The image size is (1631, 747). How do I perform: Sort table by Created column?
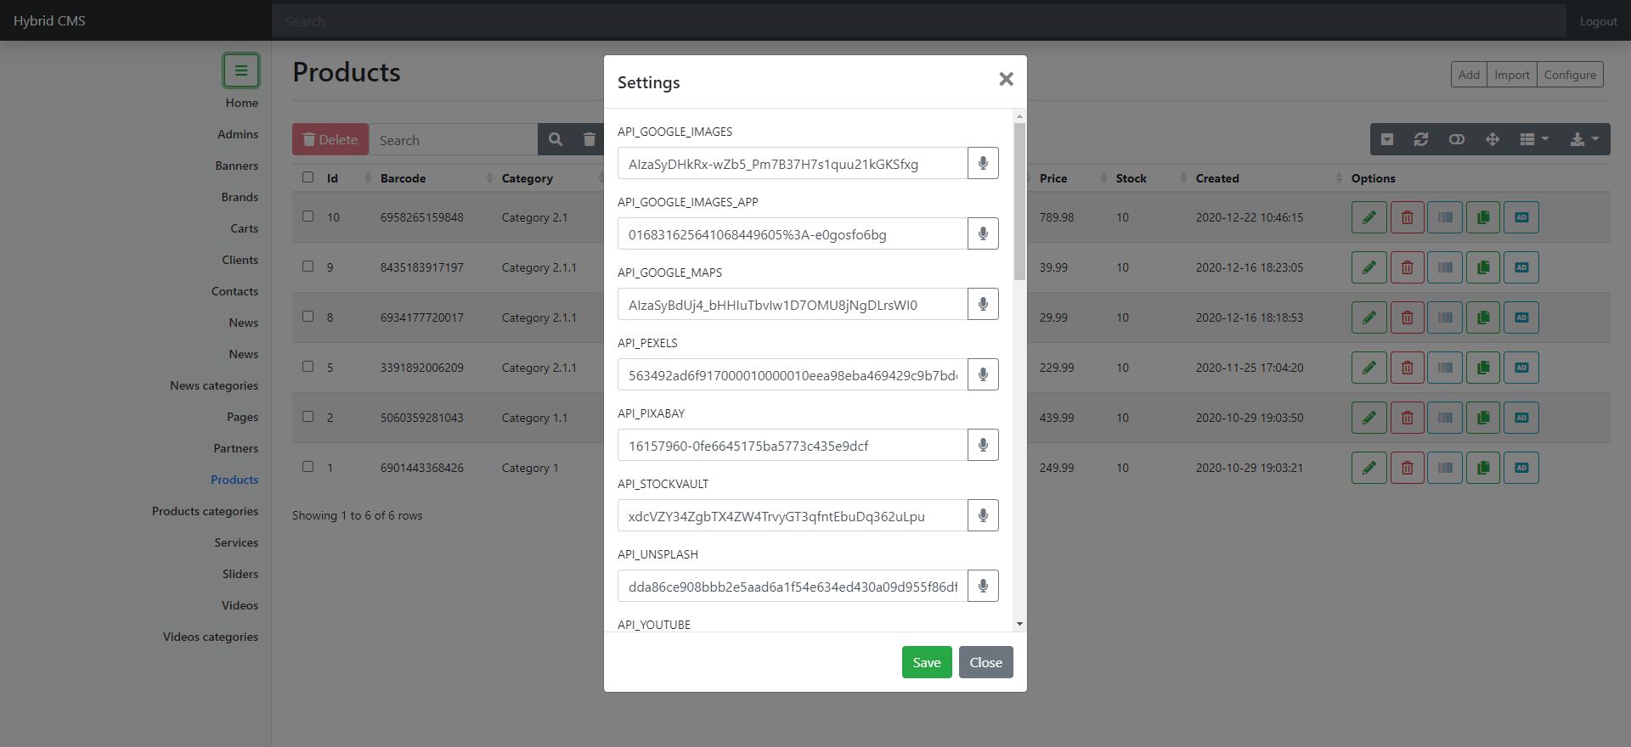coord(1217,178)
